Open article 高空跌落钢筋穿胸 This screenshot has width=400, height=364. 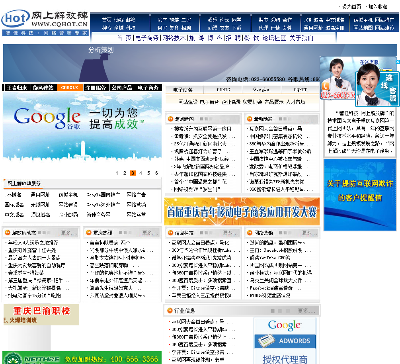[109, 265]
